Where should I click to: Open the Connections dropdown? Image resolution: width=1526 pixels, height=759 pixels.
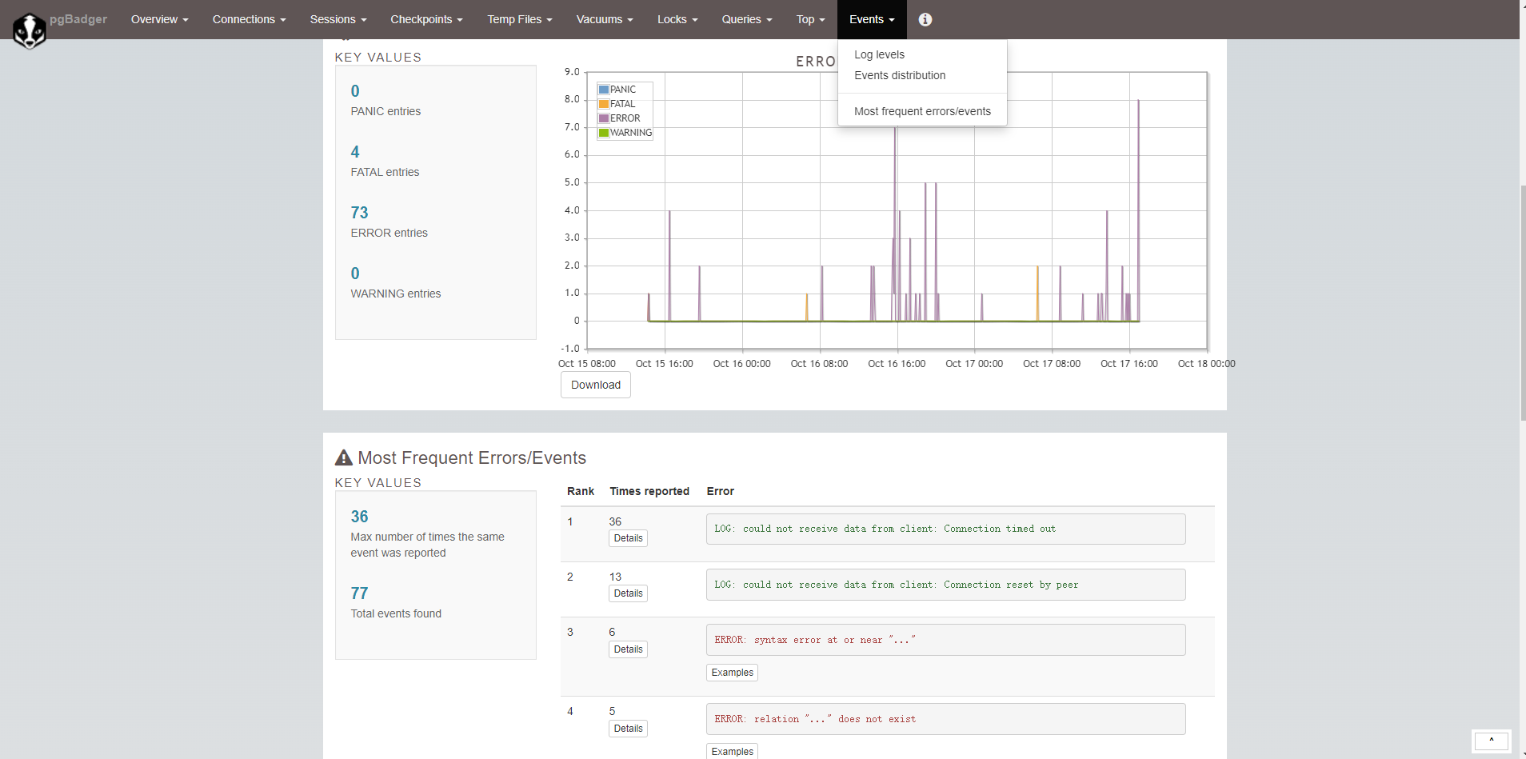[249, 19]
